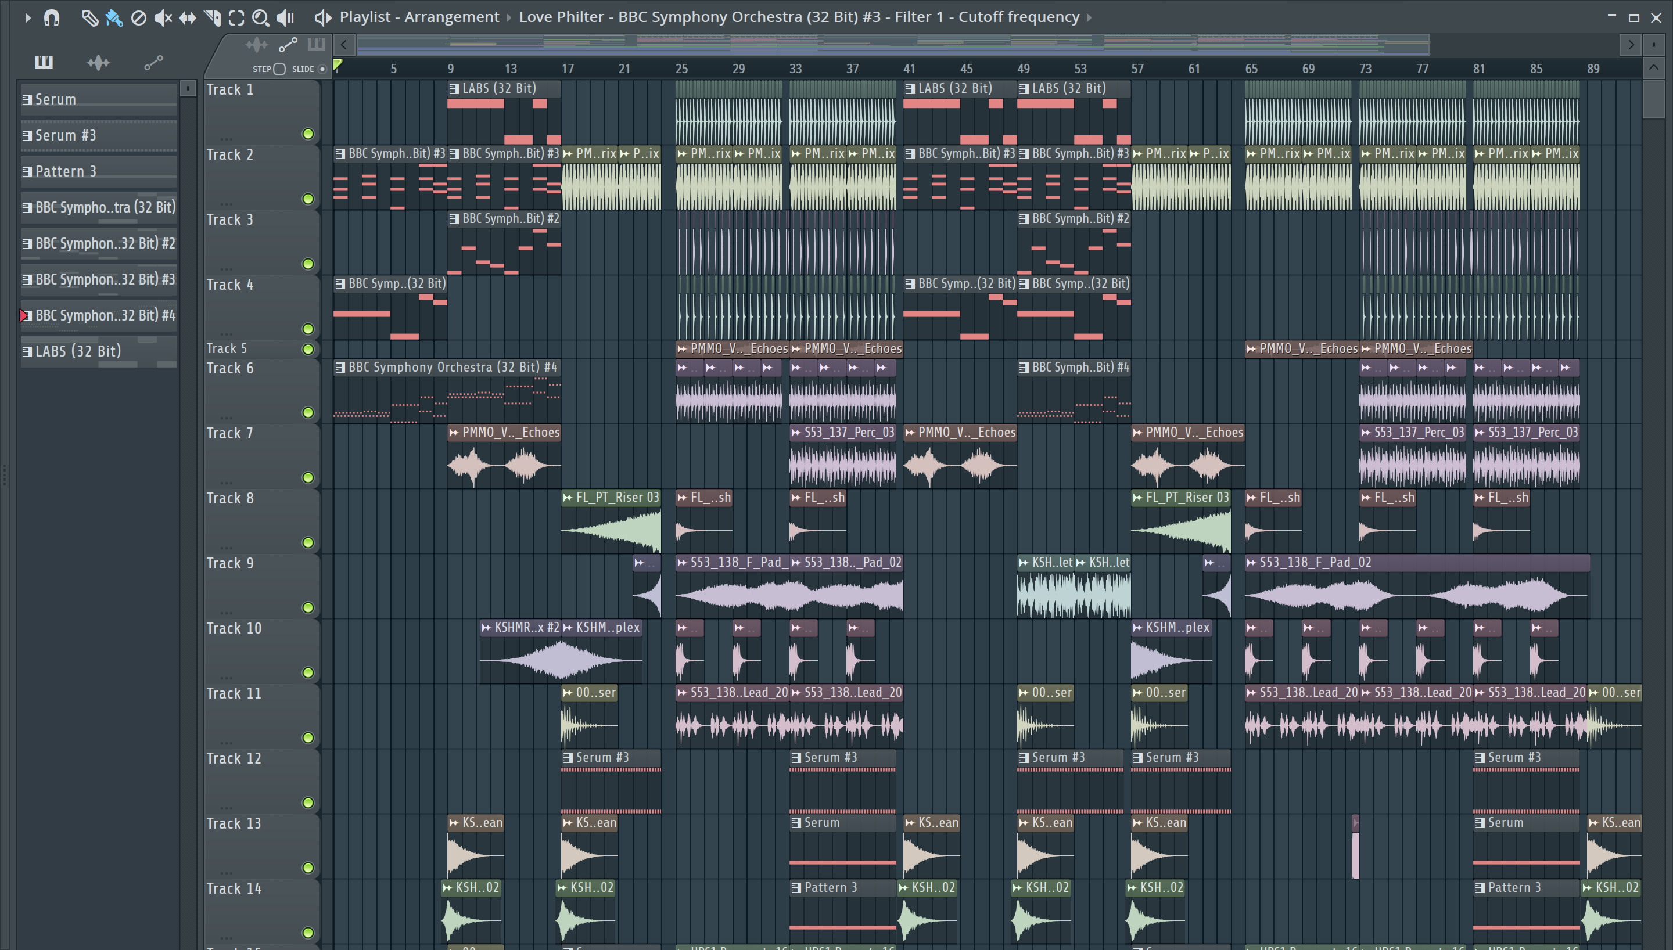The width and height of the screenshot is (1673, 950).
Task: Click the KSH..let clip menu icon at bar 49
Action: [x=1023, y=563]
